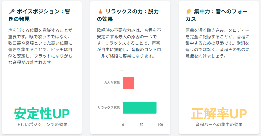Click the ear emoji icon

[189, 12]
